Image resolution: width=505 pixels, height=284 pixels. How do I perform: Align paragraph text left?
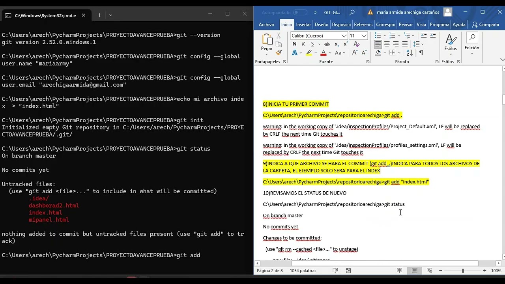tap(378, 44)
